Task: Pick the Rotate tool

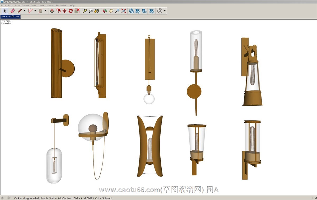Action: pos(71,11)
